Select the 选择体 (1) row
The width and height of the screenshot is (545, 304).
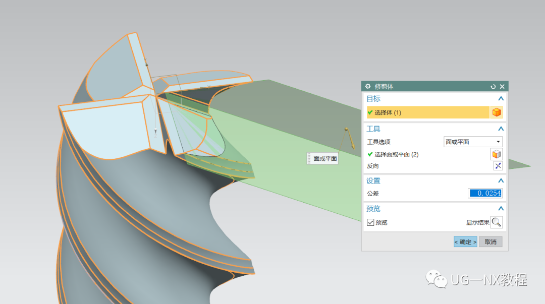point(428,112)
